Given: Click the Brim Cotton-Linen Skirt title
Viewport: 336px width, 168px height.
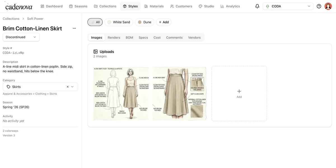Looking at the screenshot, I should point(32,28).
